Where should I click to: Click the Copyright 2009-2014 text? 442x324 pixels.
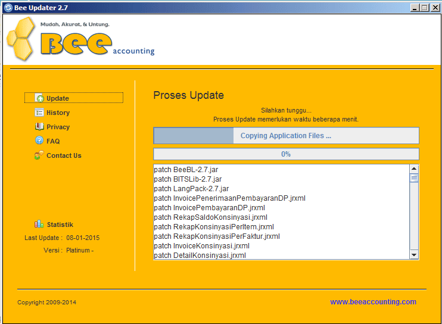point(47,303)
